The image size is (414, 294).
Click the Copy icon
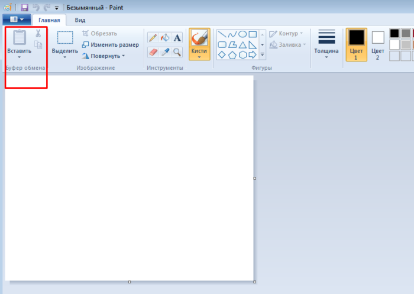38,44
